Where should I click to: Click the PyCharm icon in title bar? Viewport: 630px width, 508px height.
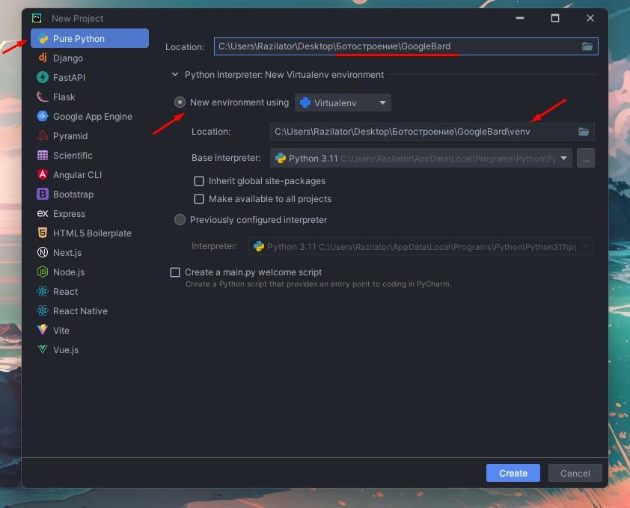(x=37, y=18)
